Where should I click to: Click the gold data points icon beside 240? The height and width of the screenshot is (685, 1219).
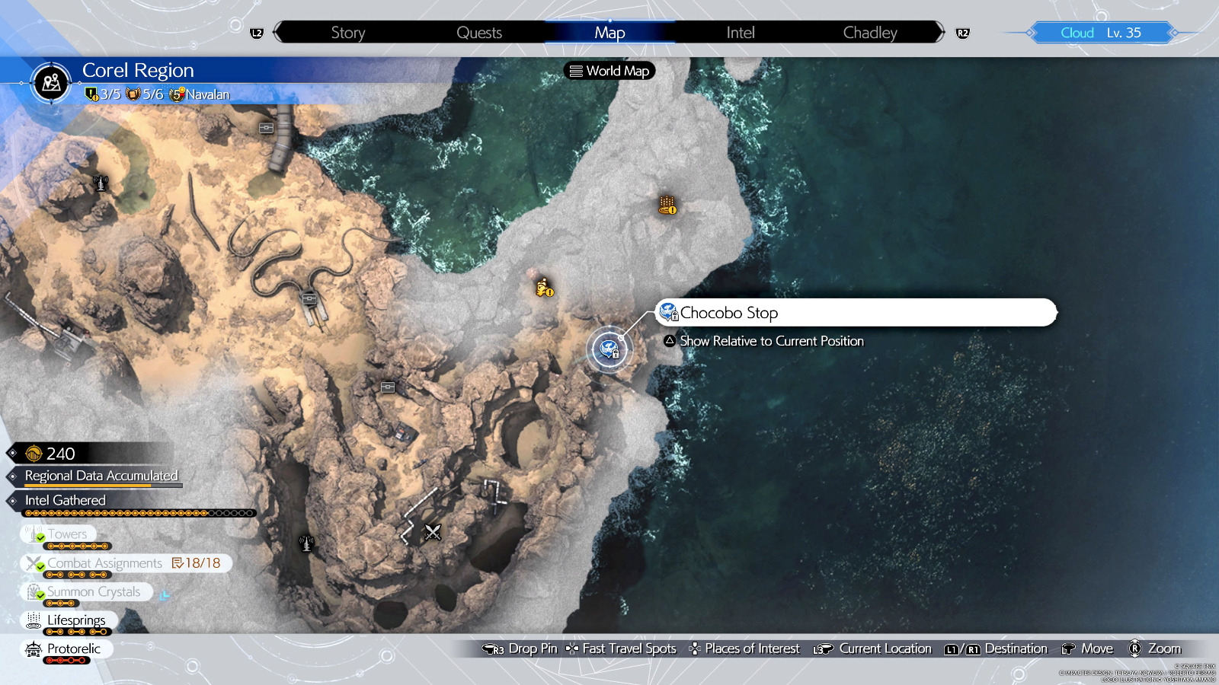34,454
